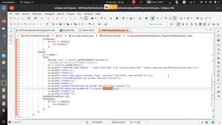The image size is (222, 125).
Task: Click the teal square icon in status bar
Action: click(x=213, y=122)
